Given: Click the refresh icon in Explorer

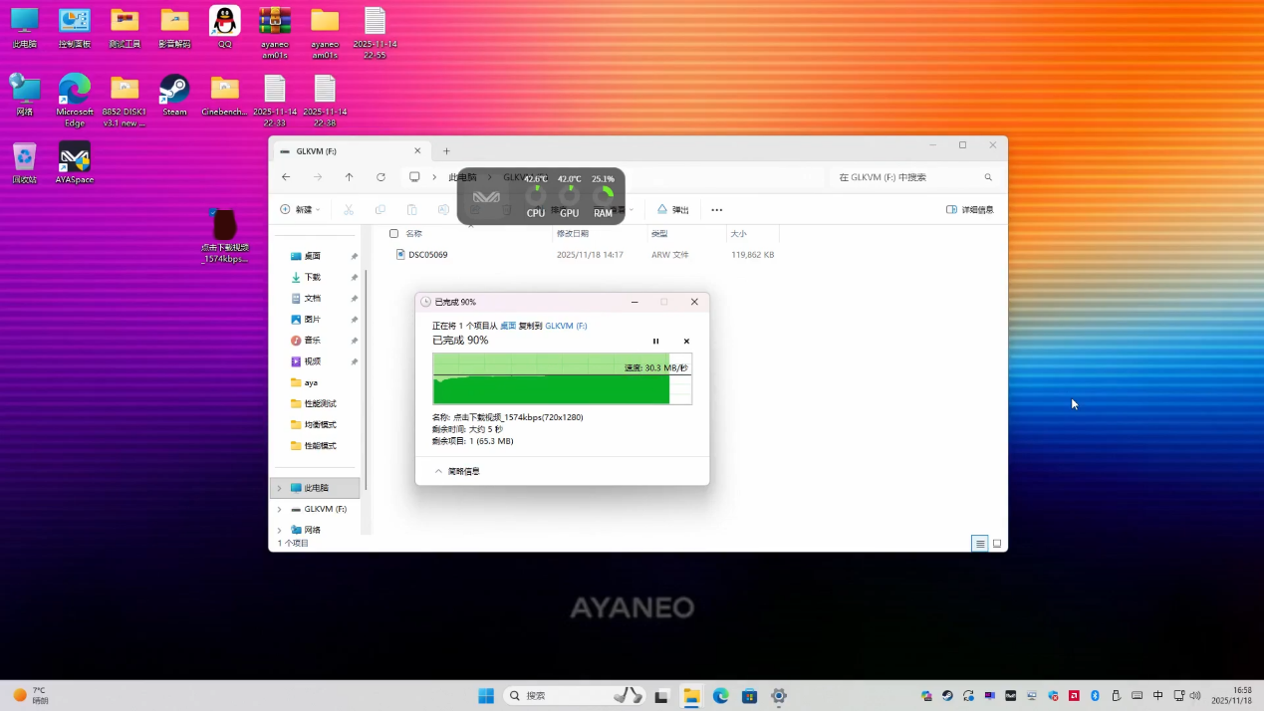Looking at the screenshot, I should [x=380, y=177].
